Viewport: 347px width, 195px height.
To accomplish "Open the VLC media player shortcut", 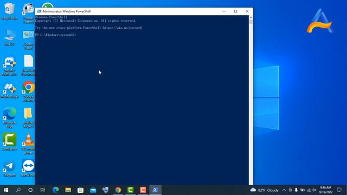I will (x=28, y=143).
